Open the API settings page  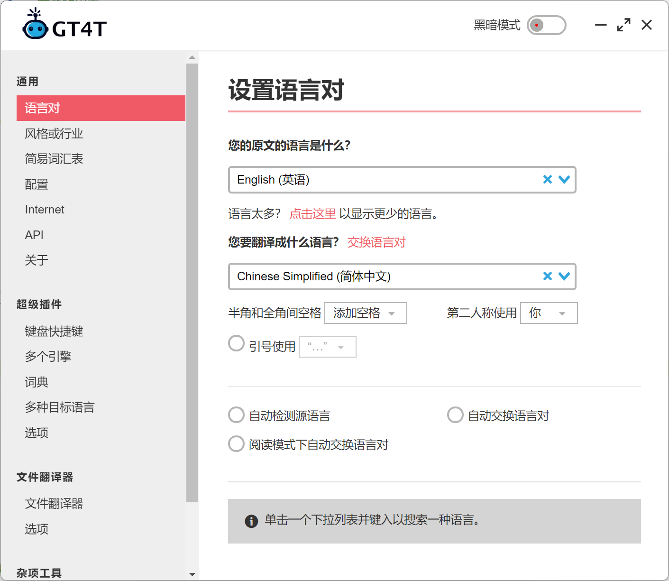click(x=34, y=234)
